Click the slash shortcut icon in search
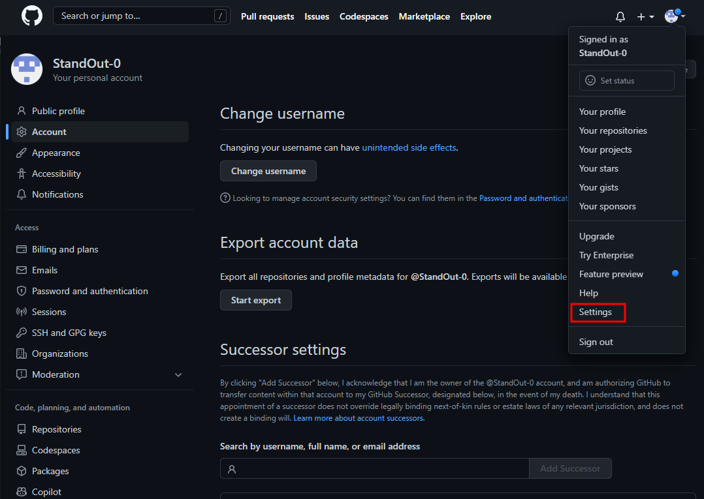The image size is (704, 499). point(220,16)
